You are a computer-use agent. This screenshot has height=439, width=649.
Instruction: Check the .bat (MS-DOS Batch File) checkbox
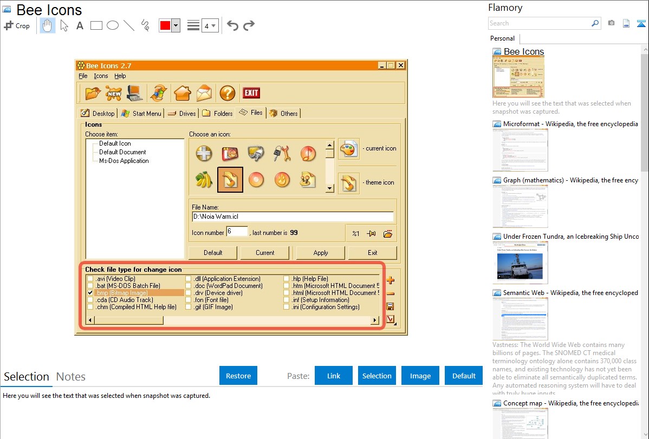(x=90, y=286)
